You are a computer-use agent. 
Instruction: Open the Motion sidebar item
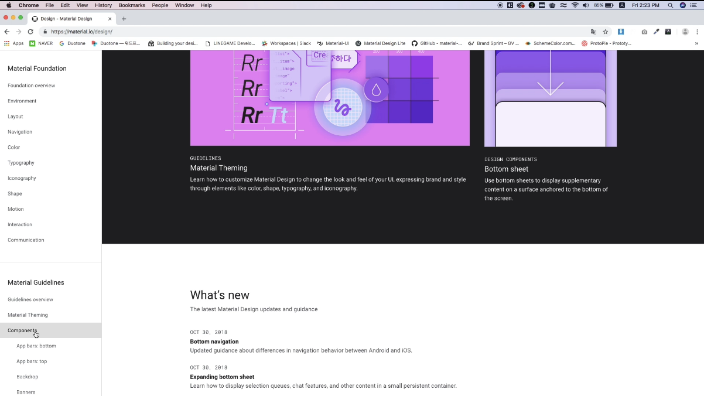click(16, 209)
